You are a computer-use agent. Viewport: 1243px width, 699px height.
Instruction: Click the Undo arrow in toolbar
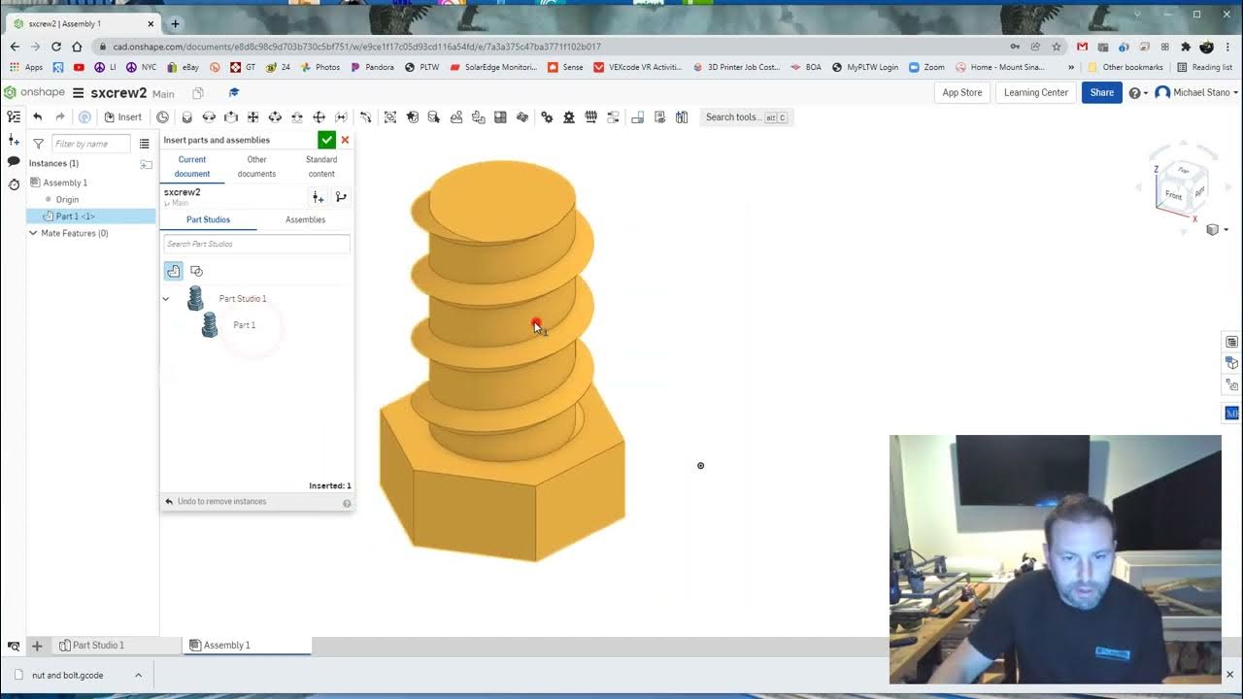point(37,116)
